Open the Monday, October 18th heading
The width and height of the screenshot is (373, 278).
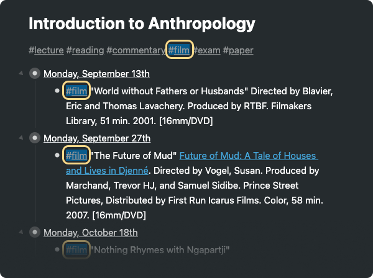(91, 233)
